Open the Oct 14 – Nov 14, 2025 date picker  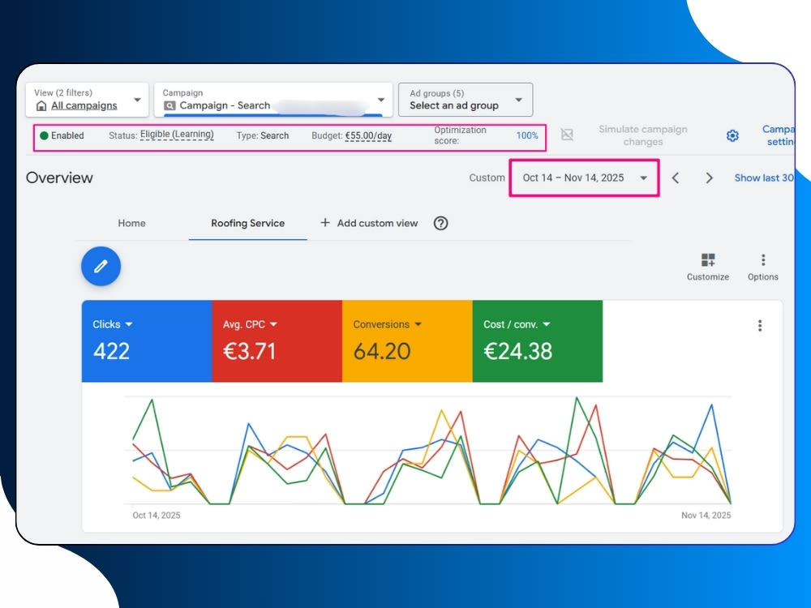coord(585,178)
